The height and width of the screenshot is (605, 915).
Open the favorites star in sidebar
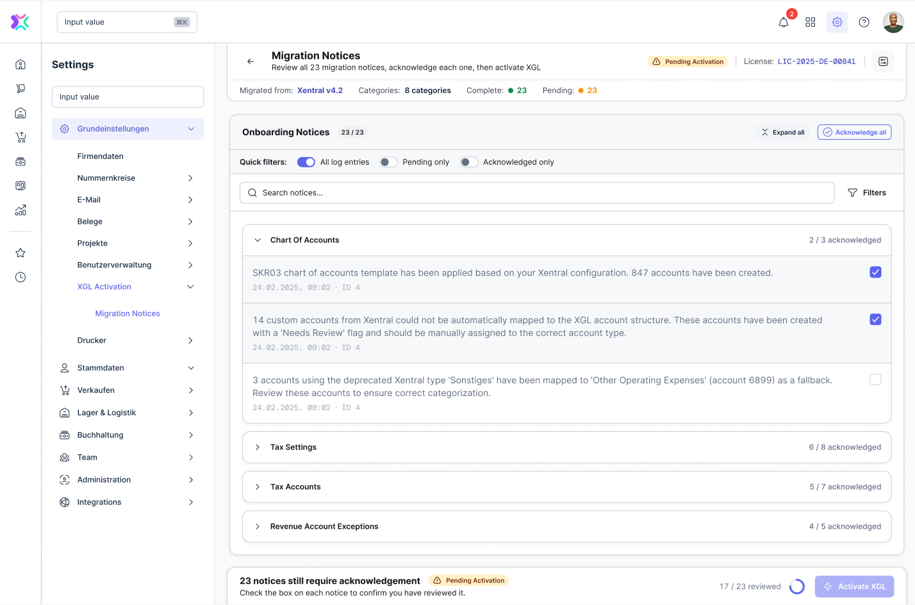pyautogui.click(x=21, y=253)
